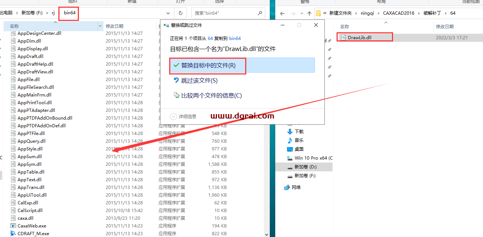Select bin64 breadcrumb in address bar
Viewport: 483px width, 237px height.
[x=70, y=12]
